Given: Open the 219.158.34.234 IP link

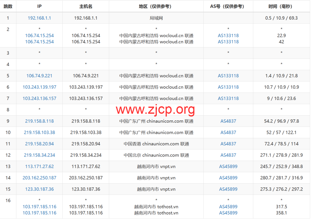Looking at the screenshot, I should 39,155.
